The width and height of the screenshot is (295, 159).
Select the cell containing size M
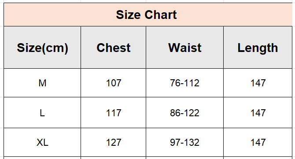[42, 83]
